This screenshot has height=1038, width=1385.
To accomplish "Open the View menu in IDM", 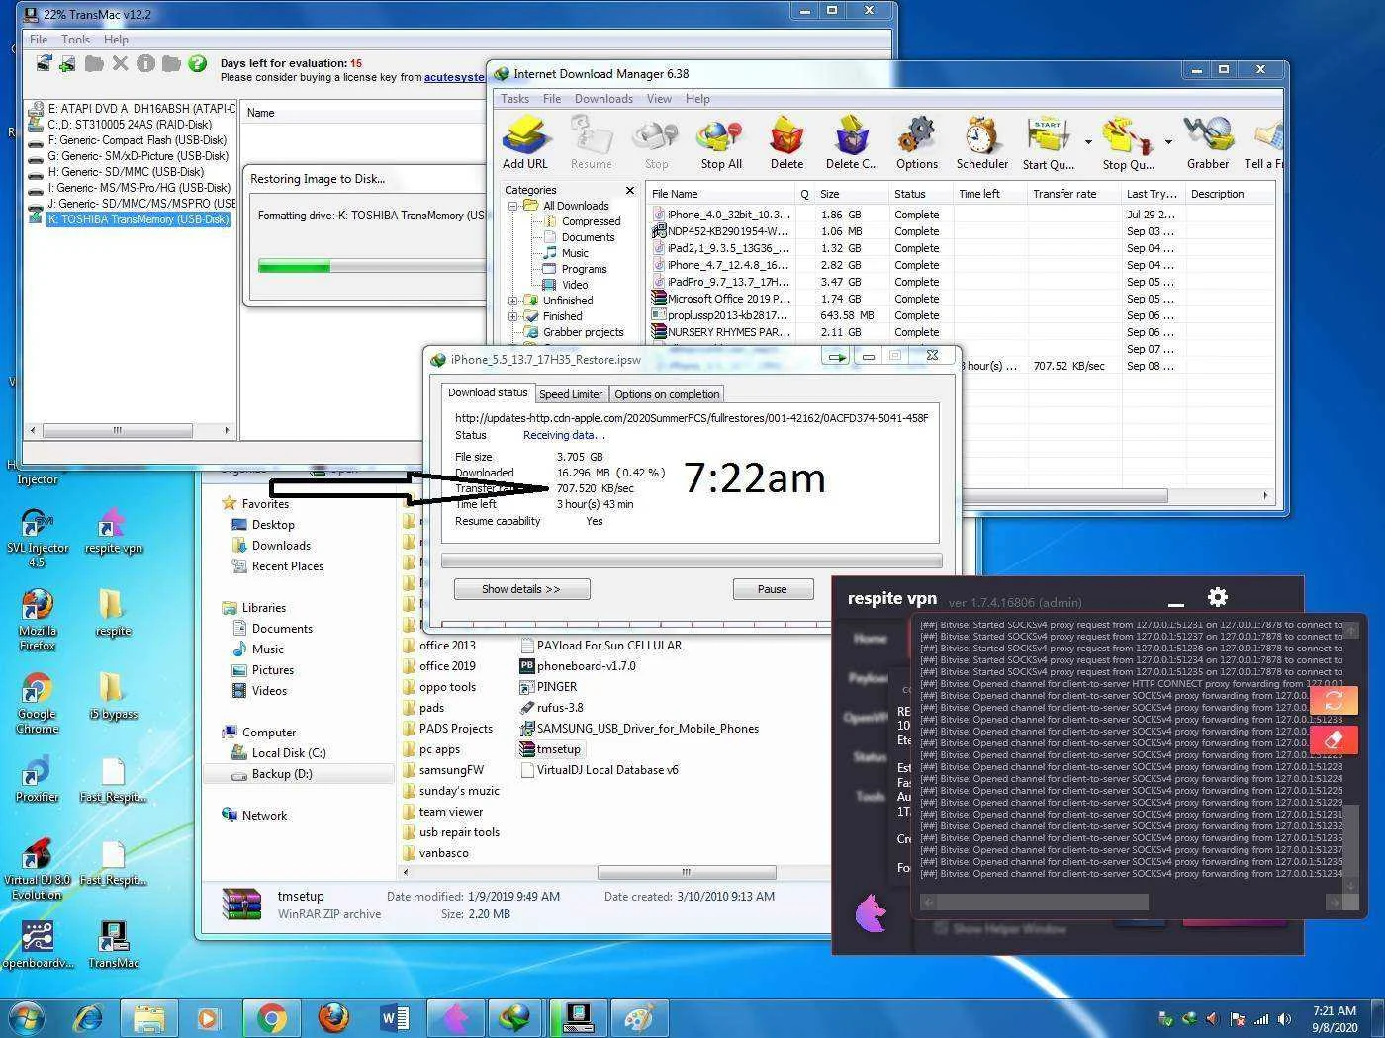I will coord(659,99).
